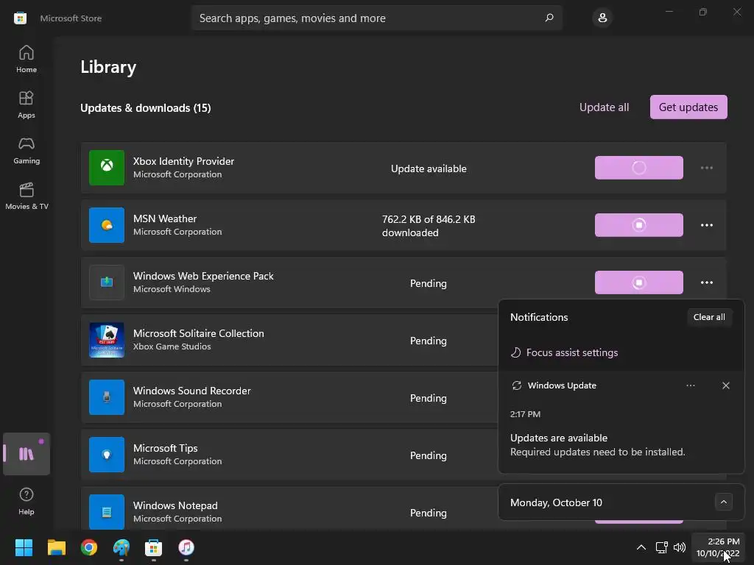Open the user account profile icon
754x565 pixels.
(602, 18)
